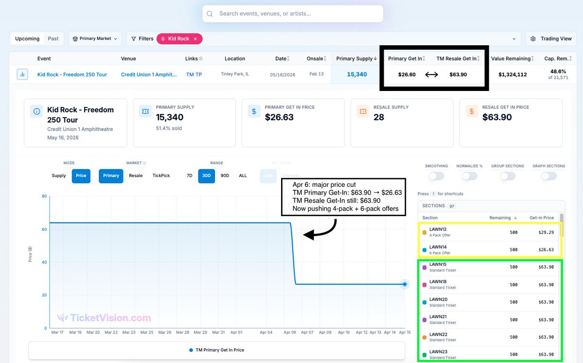Sort by Onsale column
The height and width of the screenshot is (363, 583).
tap(317, 58)
